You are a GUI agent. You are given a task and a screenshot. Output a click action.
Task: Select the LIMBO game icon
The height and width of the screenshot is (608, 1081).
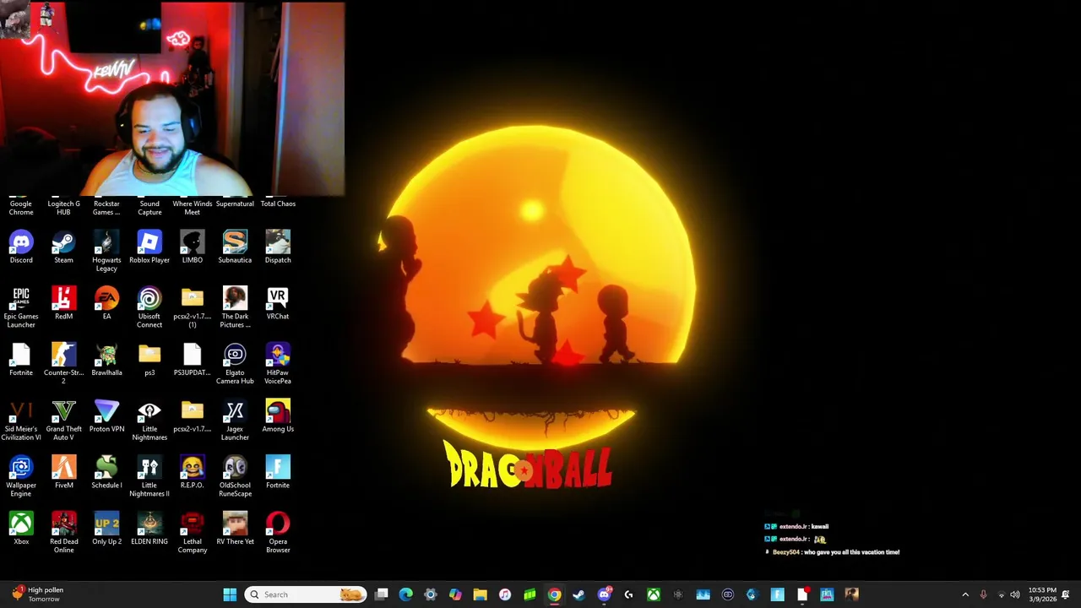pos(192,247)
